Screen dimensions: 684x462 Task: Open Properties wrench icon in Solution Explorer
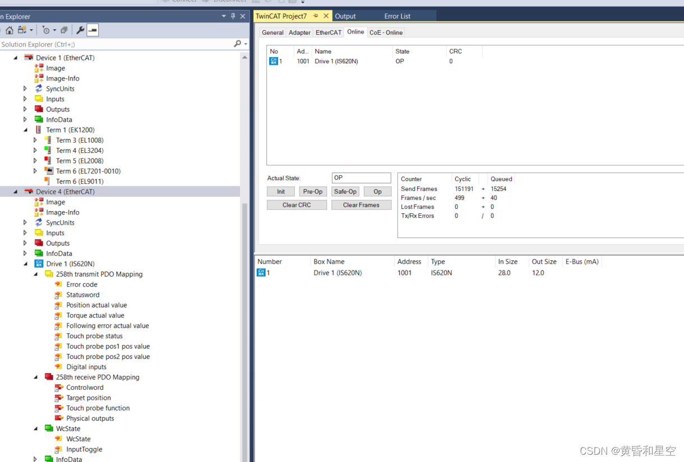tap(80, 30)
